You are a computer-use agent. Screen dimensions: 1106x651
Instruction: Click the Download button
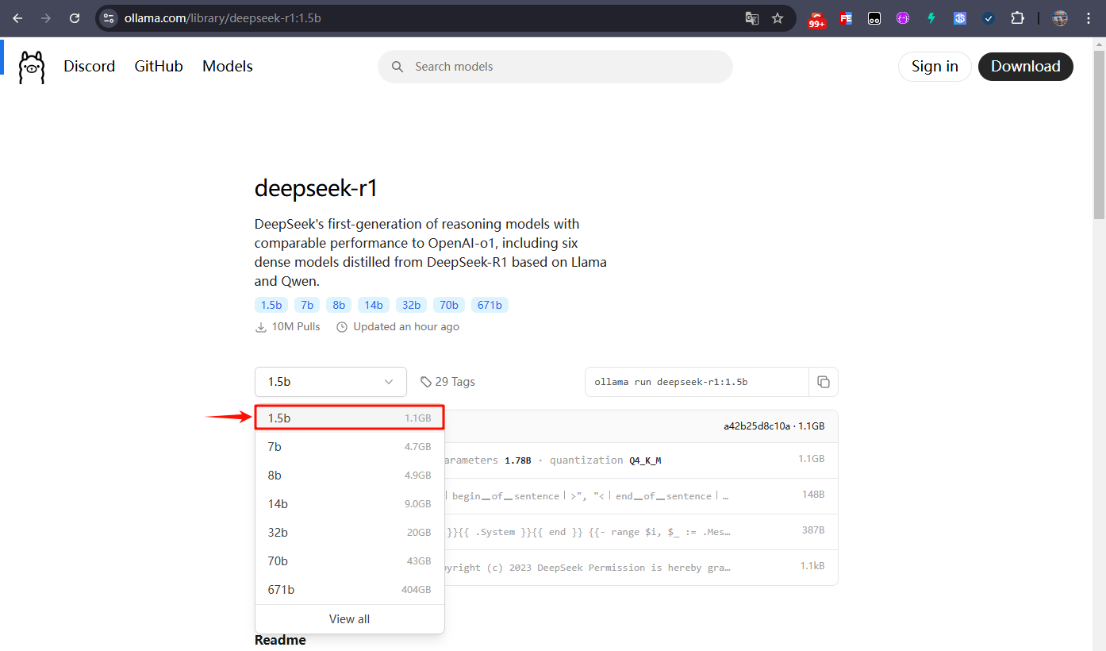[x=1025, y=67]
